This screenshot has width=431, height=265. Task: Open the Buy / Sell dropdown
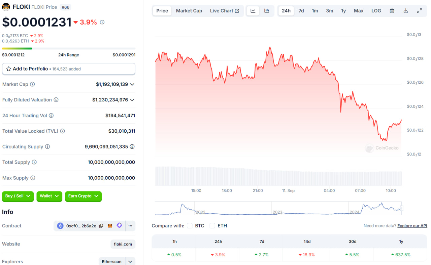coord(18,196)
